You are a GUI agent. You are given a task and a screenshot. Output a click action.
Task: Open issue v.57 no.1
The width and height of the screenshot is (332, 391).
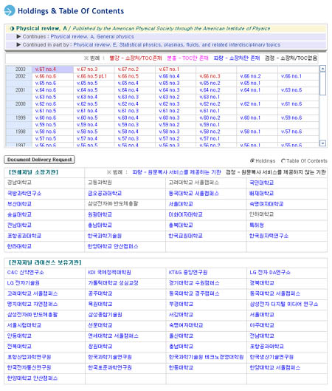coord(210,139)
